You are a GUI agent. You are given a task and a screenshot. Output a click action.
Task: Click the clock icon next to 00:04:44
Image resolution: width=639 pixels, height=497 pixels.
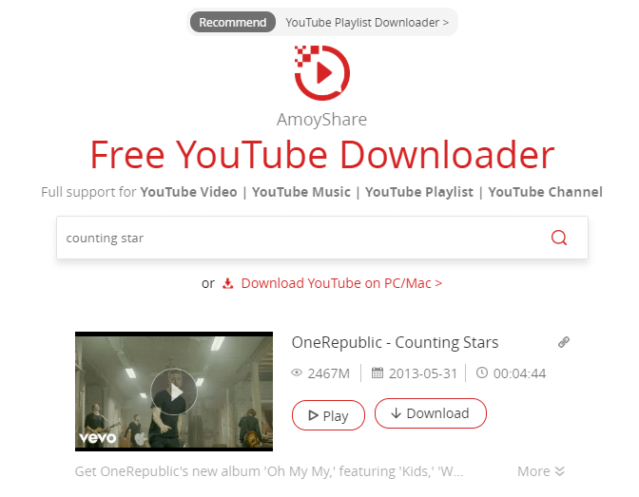pos(482,373)
